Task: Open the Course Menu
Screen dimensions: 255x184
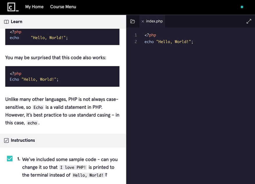Action: click(63, 7)
